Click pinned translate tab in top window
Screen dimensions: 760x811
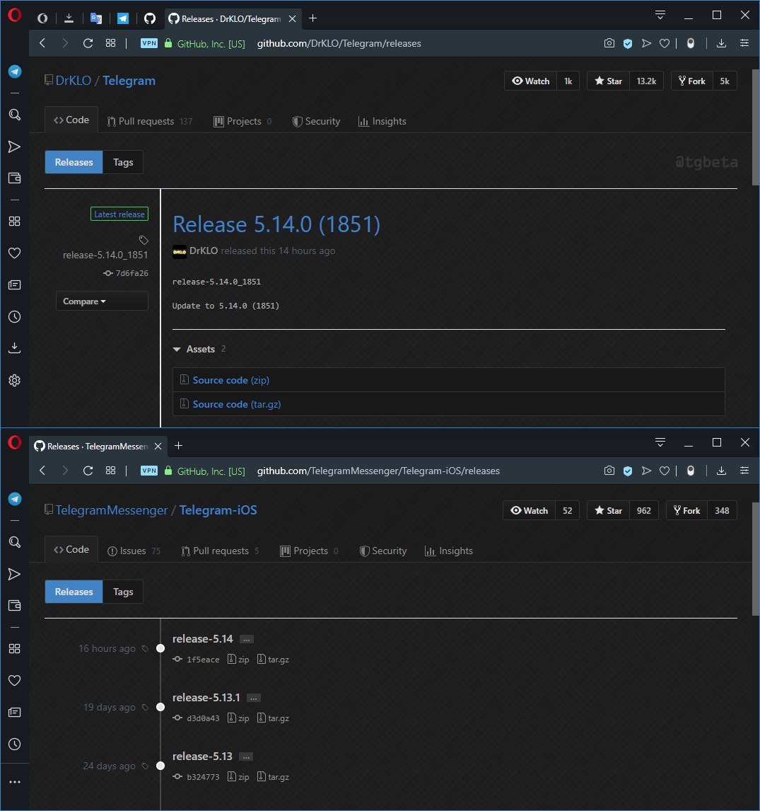point(96,18)
